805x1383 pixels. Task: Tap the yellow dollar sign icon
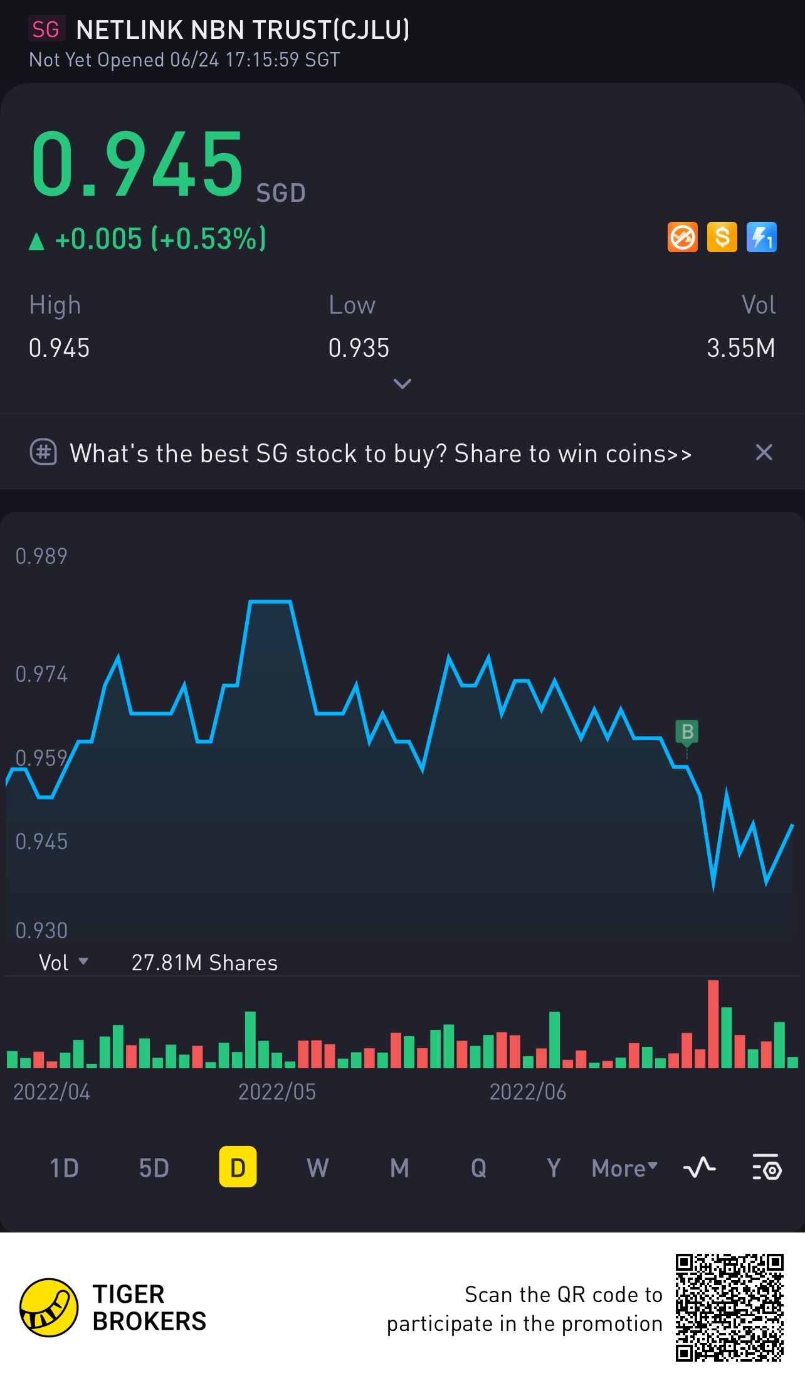click(722, 238)
